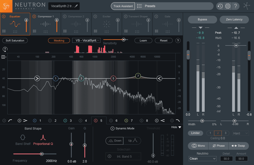Edit the VocalSynth 2 track name pencil

coord(77,6)
